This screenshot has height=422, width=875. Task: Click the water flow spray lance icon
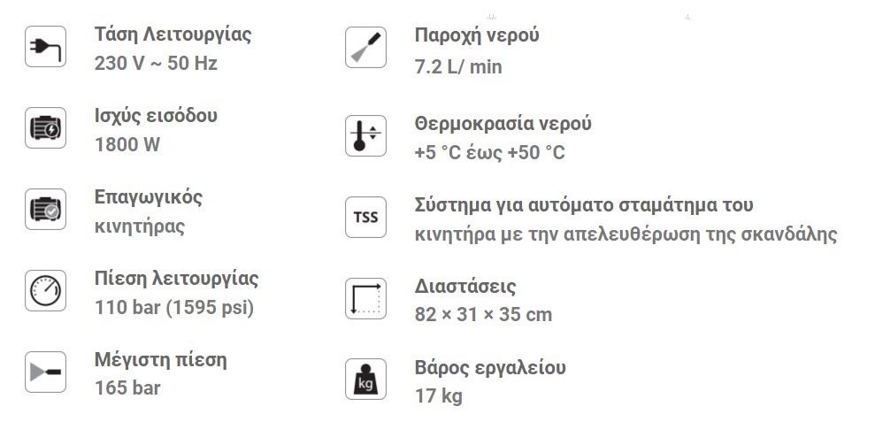[365, 48]
